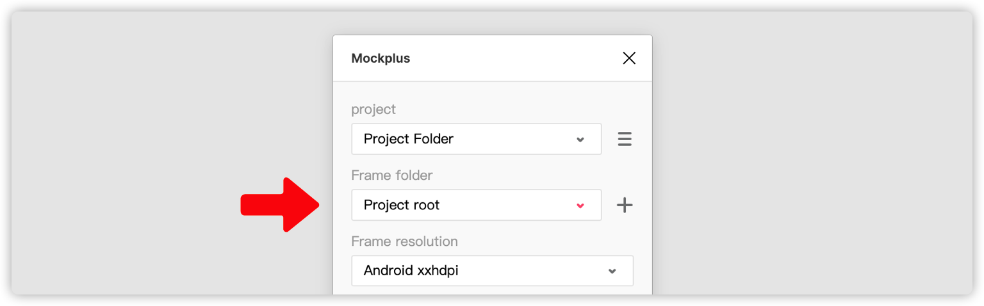Click blank dialog space right of "project" label

point(512,109)
